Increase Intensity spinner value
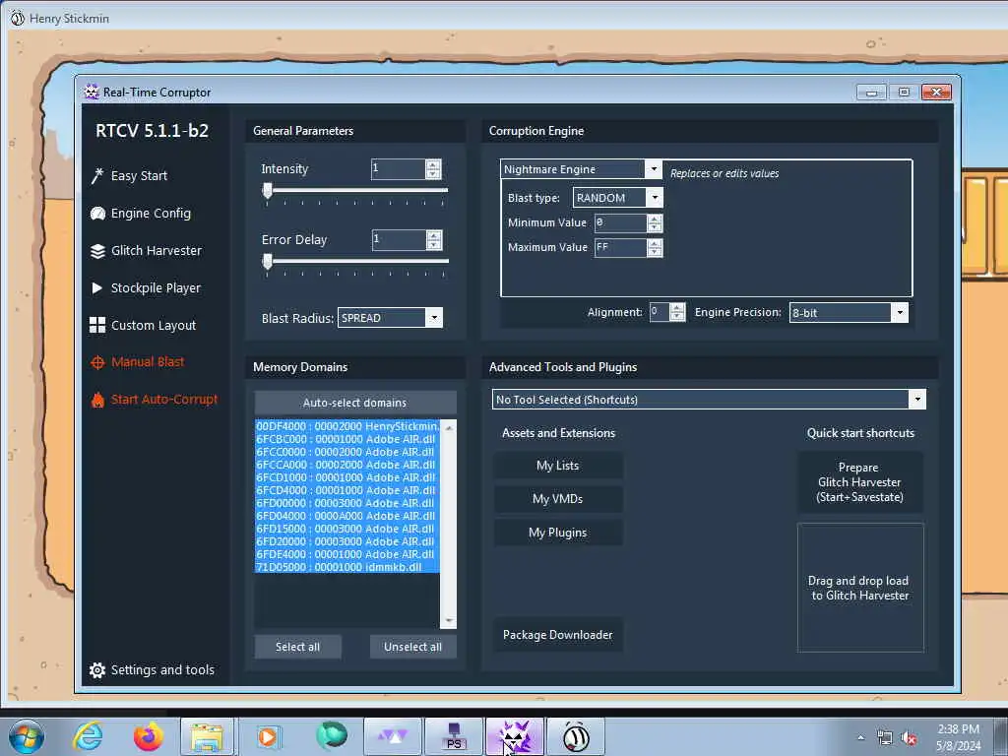This screenshot has height=756, width=1008. click(x=433, y=164)
